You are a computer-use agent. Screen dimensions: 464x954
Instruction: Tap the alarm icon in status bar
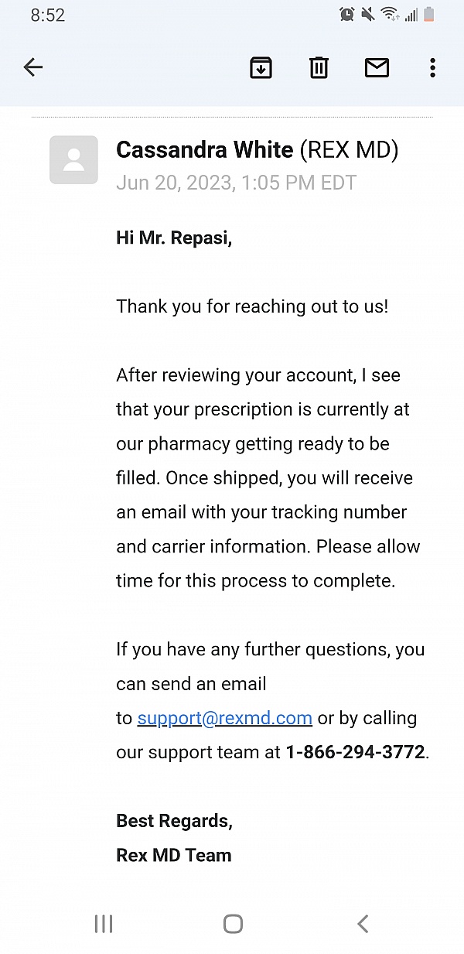[x=347, y=15]
